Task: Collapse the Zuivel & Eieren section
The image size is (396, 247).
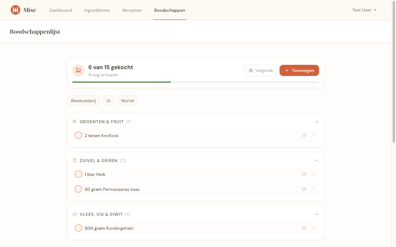Action: [x=316, y=161]
